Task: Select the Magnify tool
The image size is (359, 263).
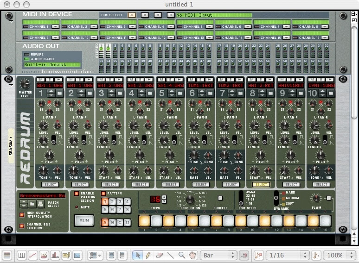Action: [x=181, y=255]
